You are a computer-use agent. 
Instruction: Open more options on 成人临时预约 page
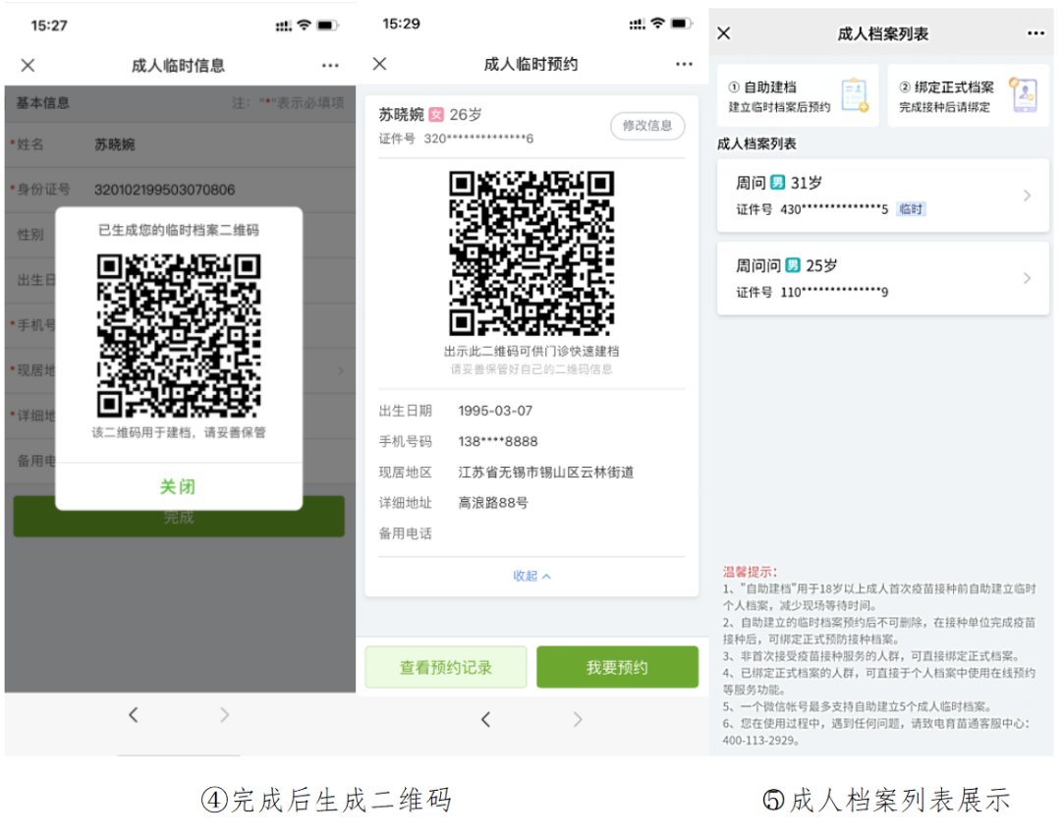click(684, 64)
